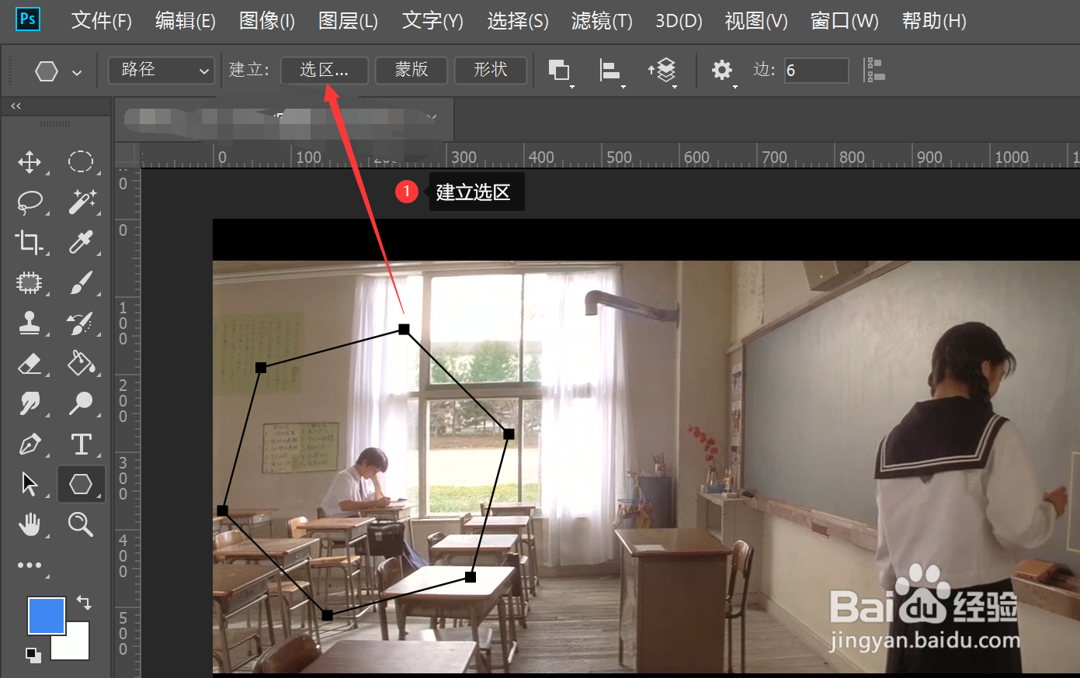The image size is (1080, 678).
Task: Select the Patch healing tool
Action: pos(30,282)
